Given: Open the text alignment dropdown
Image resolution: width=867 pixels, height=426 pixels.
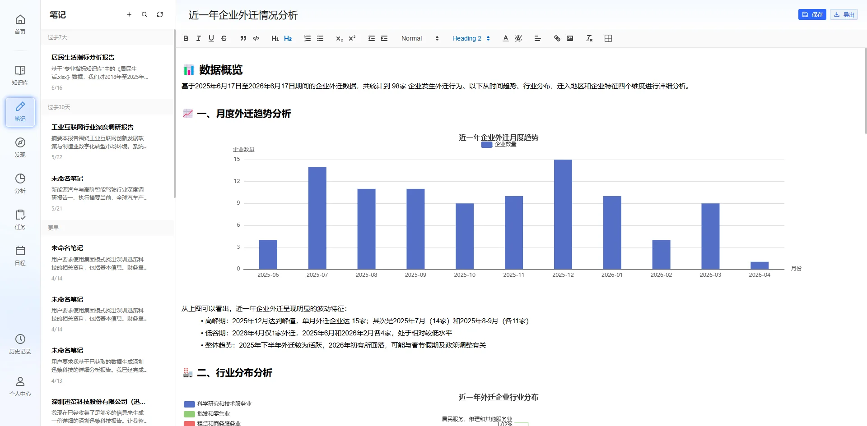Looking at the screenshot, I should tap(537, 38).
